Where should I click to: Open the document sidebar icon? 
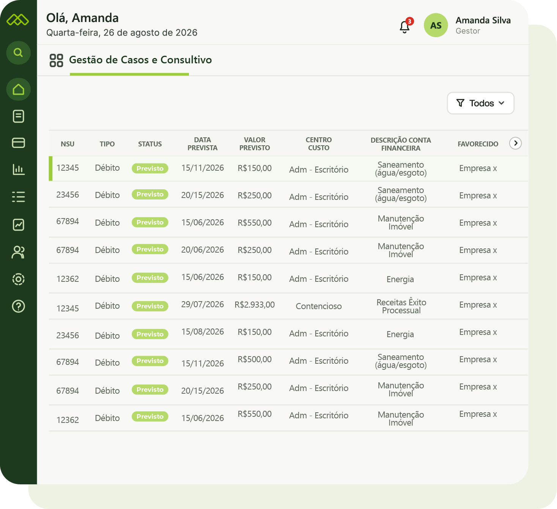click(18, 116)
